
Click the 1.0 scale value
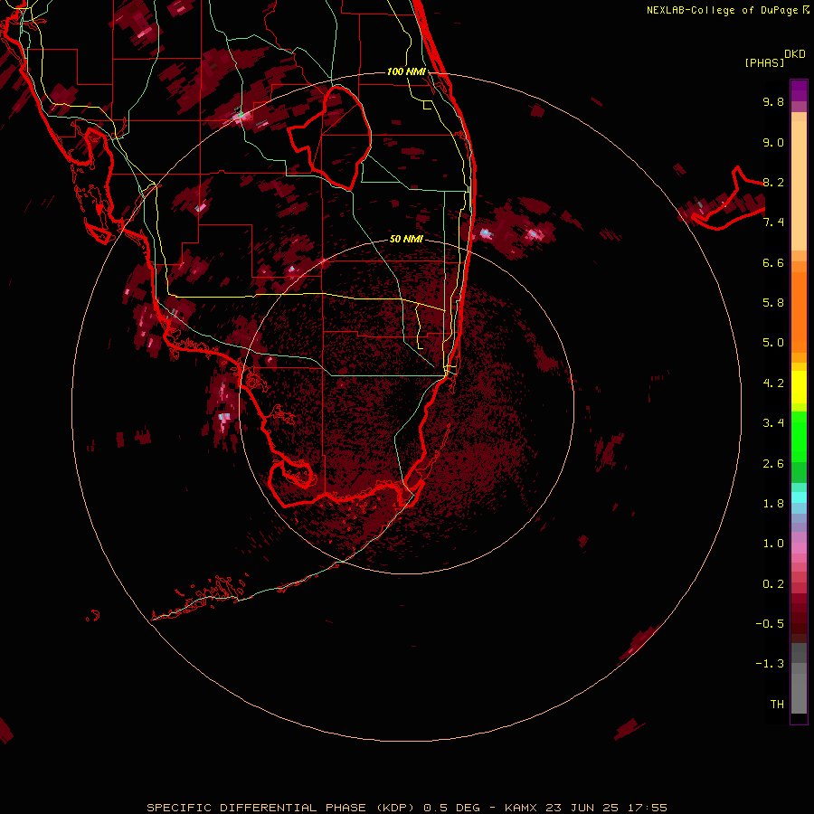click(773, 544)
